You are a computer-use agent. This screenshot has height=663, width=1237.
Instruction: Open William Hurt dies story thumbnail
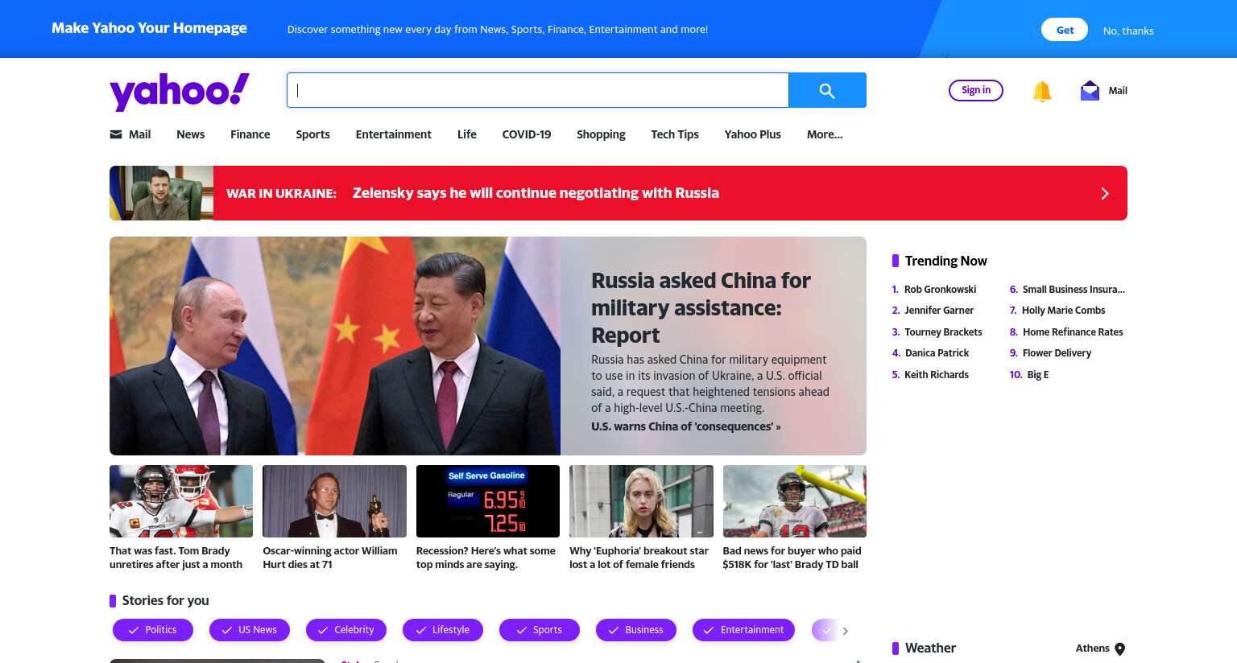click(x=334, y=501)
